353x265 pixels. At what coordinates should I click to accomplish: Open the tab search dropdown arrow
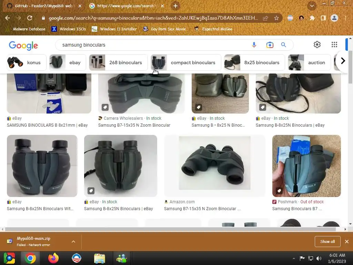pos(312,6)
